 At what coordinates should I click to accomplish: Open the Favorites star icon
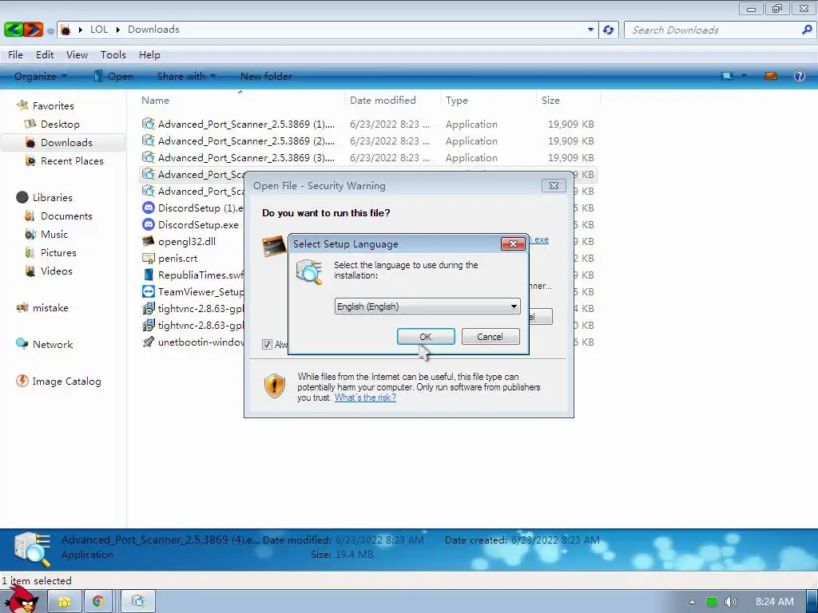pyautogui.click(x=22, y=105)
